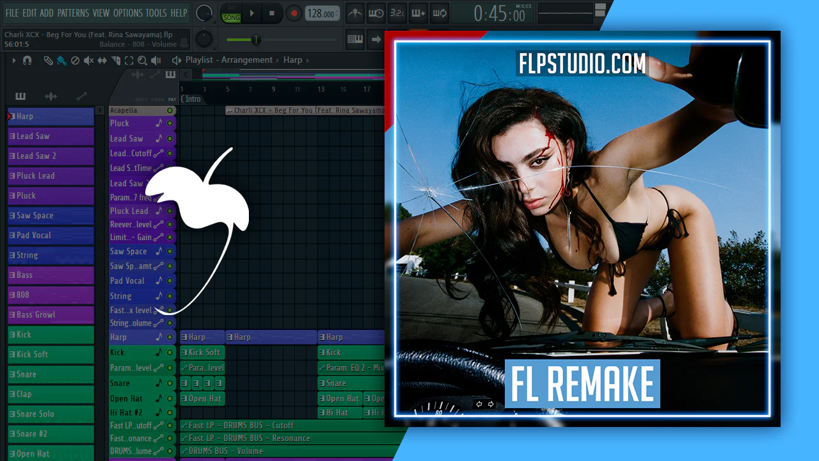Select the Draw pencil tool
Viewport: 819px width, 461px height.
pos(49,60)
